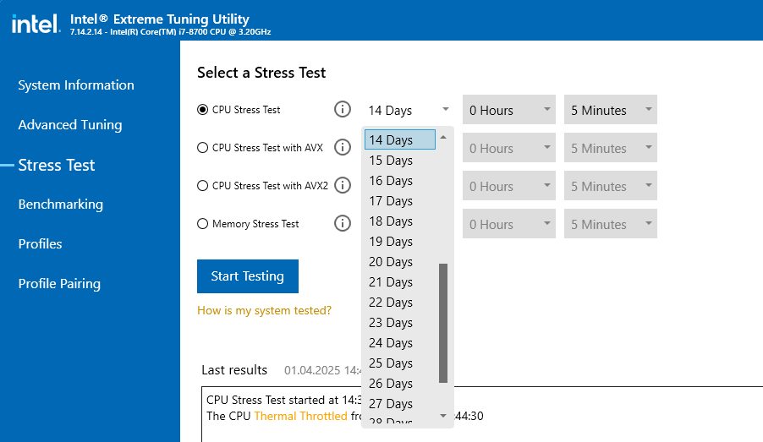Open the CPU Stress Test minutes dropdown

tap(611, 110)
